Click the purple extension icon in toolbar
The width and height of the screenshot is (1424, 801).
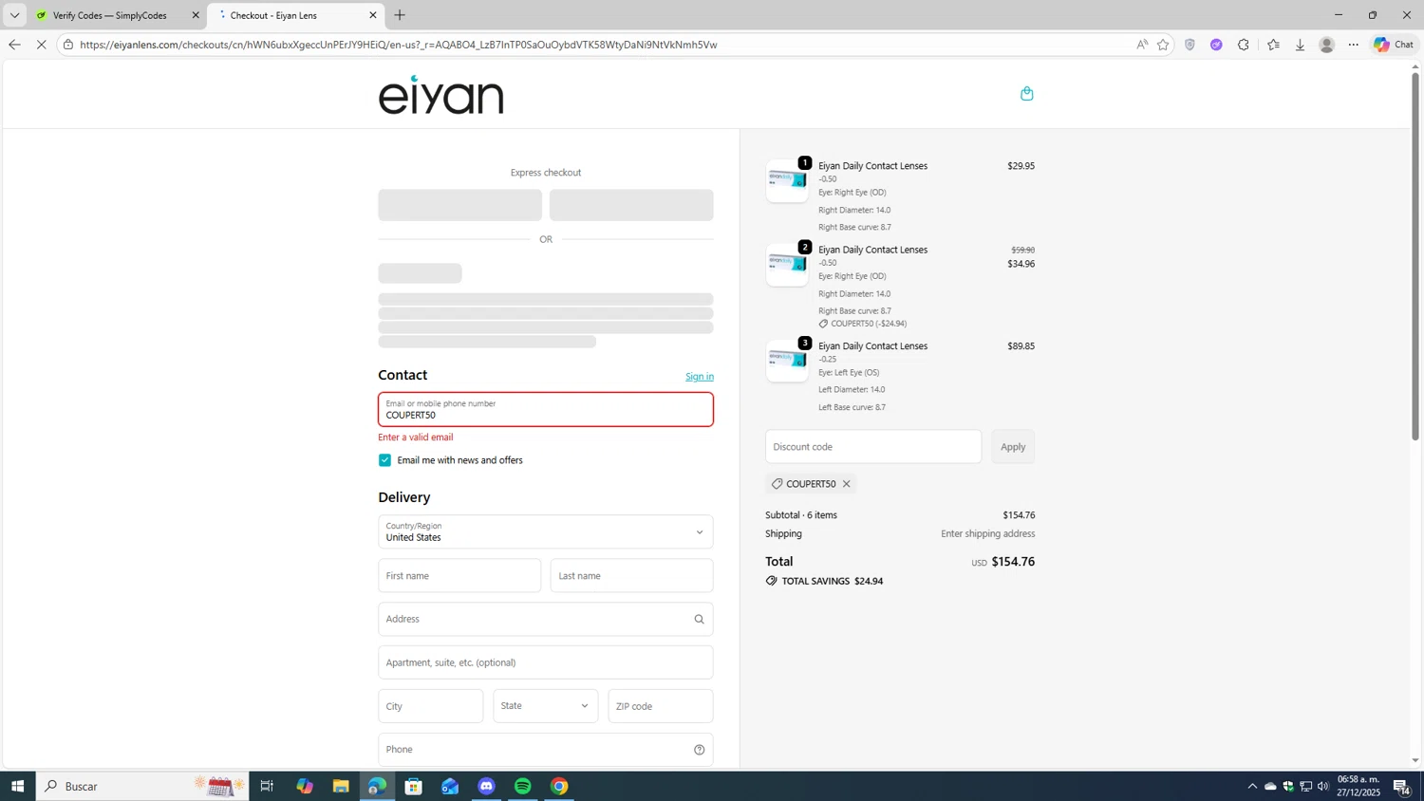(x=1216, y=45)
